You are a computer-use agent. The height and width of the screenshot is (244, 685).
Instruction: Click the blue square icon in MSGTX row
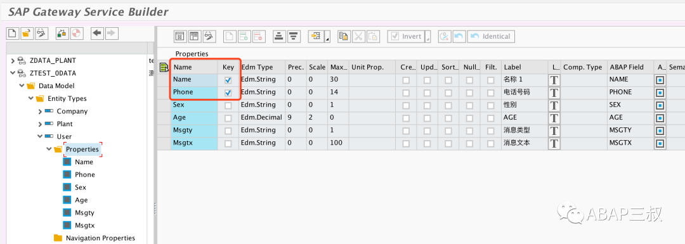coord(660,143)
